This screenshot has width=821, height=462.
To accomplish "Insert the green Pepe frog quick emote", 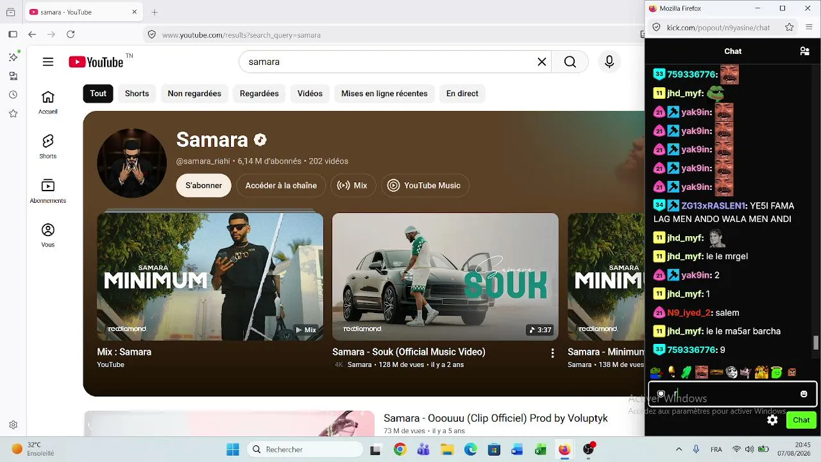I will pyautogui.click(x=656, y=372).
